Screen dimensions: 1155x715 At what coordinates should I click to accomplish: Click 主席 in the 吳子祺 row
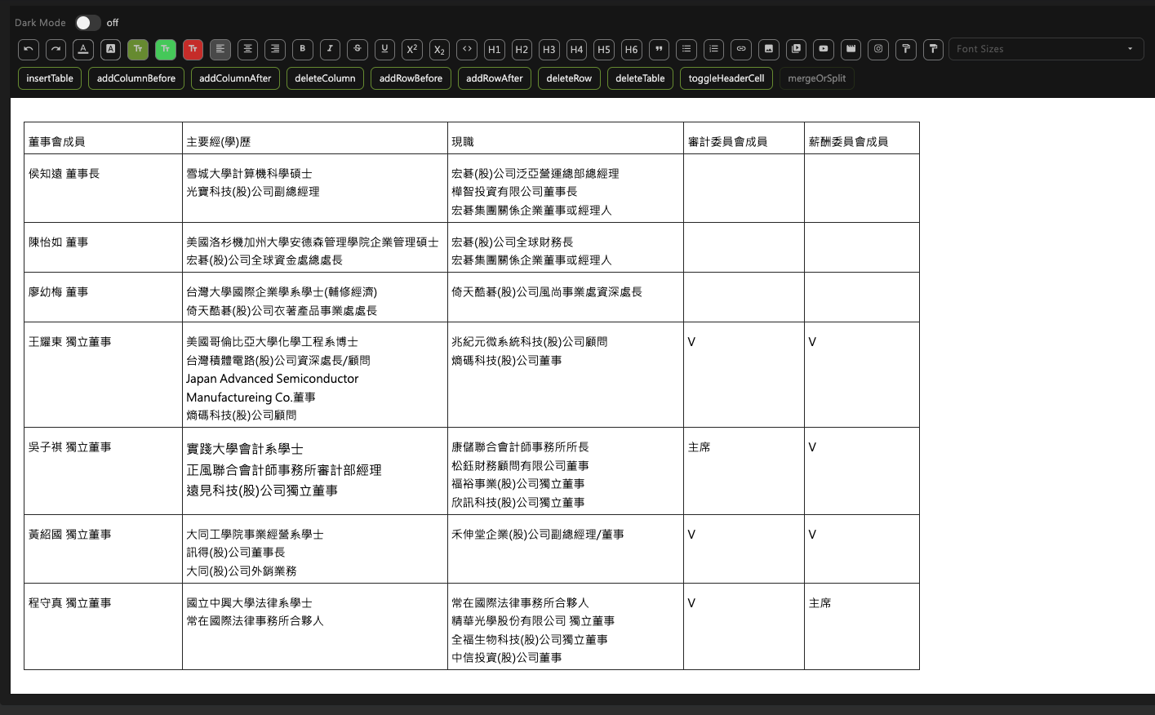(699, 447)
